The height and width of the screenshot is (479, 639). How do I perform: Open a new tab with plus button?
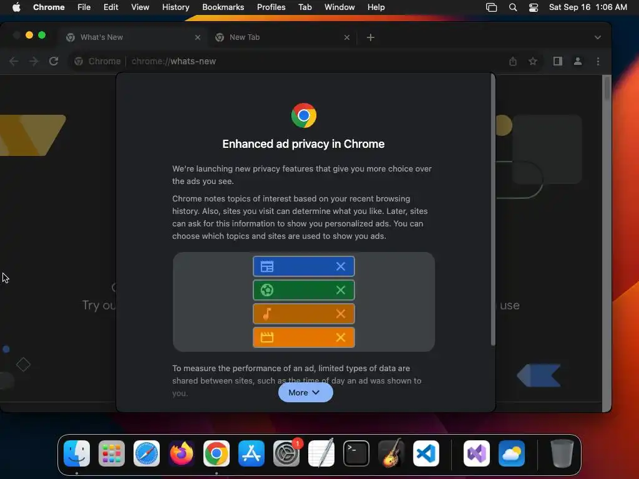pyautogui.click(x=371, y=37)
